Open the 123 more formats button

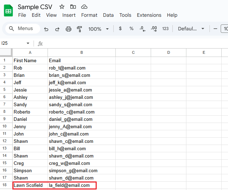pyautogui.click(x=165, y=29)
